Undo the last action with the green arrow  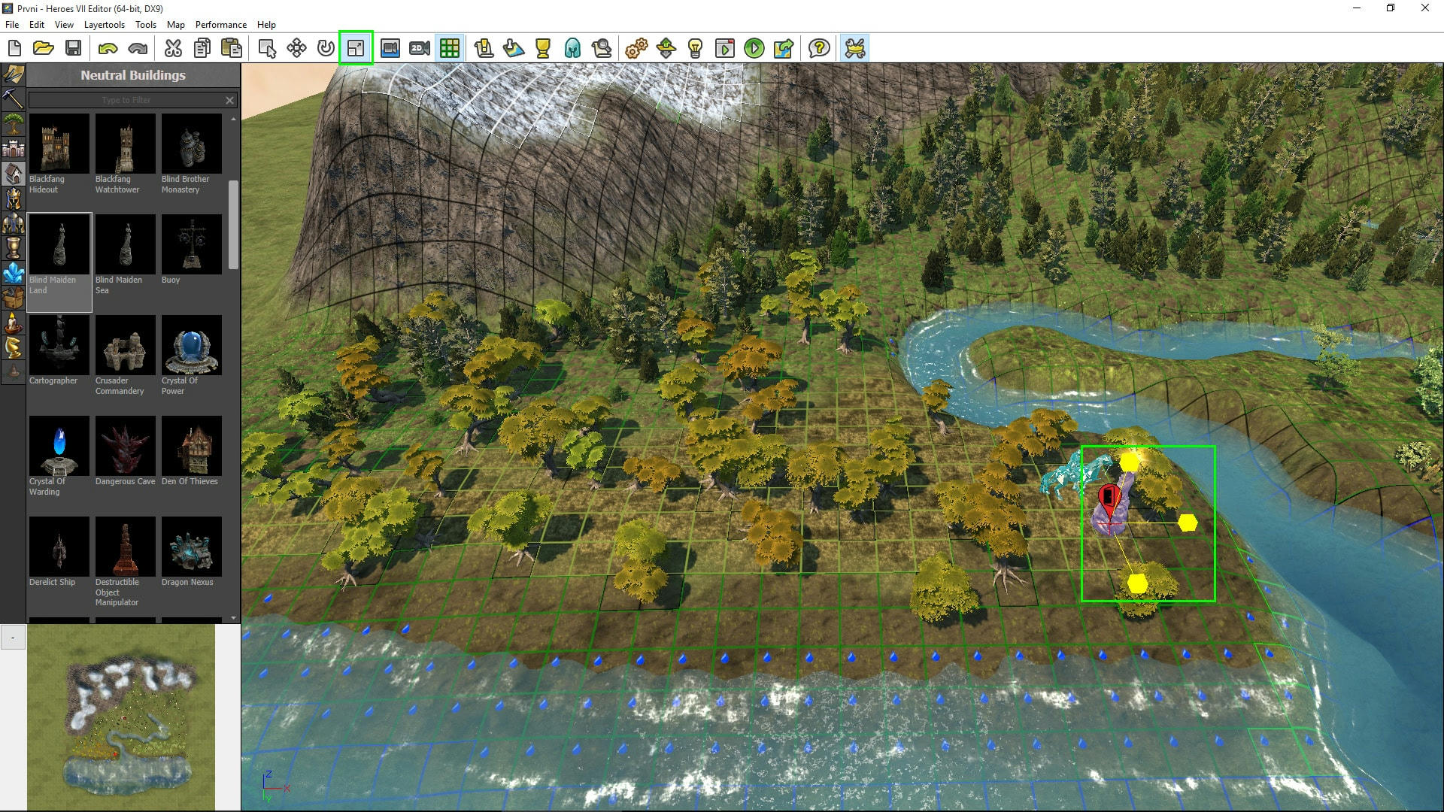[108, 49]
